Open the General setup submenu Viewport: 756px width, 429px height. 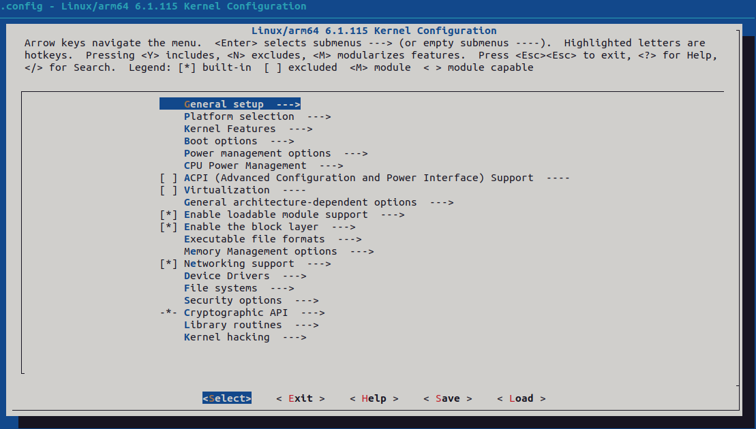[x=230, y=104]
